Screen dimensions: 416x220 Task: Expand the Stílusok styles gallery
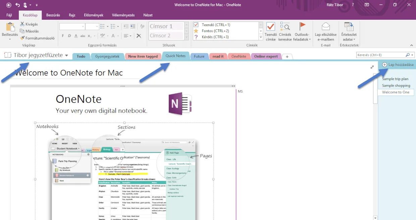coord(186,37)
